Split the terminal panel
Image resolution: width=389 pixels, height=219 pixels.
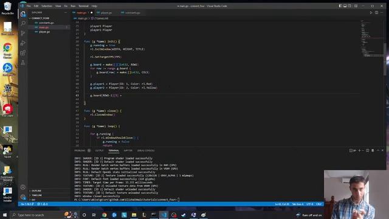coord(367,150)
